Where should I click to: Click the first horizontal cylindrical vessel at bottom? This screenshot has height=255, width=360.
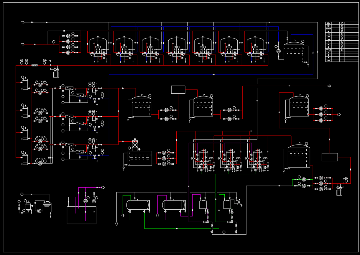pyautogui.click(x=138, y=205)
